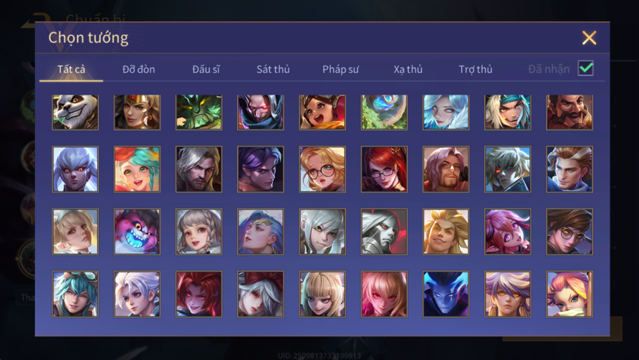Choose the green forest monster hero
This screenshot has width=639, height=360.
click(x=199, y=113)
